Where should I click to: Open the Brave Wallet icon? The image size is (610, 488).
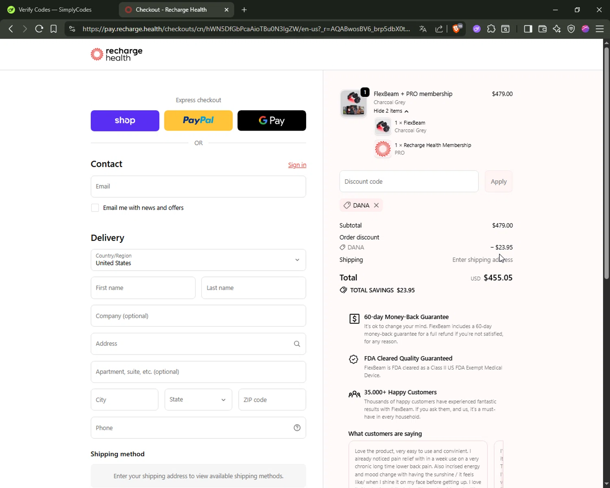click(x=542, y=29)
